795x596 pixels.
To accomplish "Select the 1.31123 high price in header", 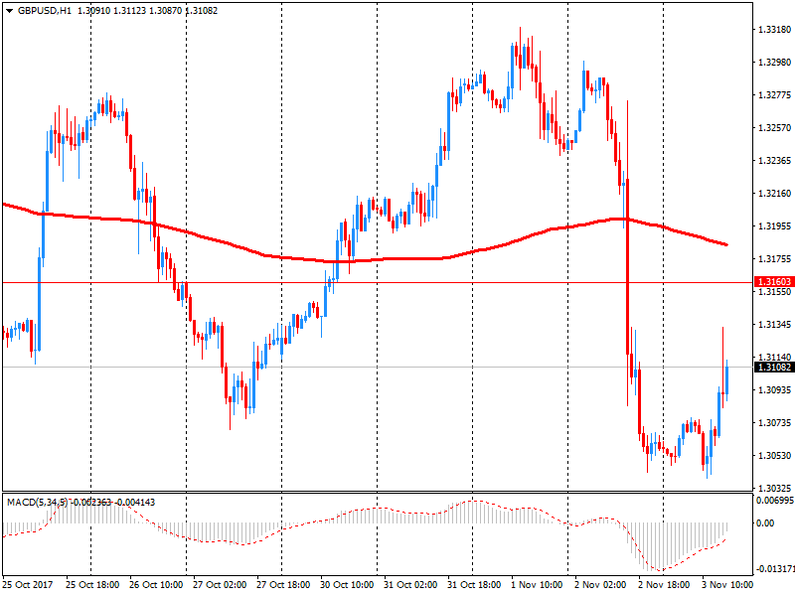I will [x=130, y=11].
